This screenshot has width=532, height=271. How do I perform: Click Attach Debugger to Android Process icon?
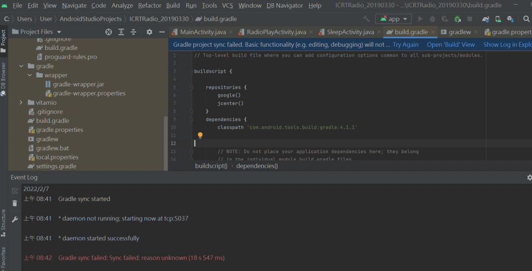point(457,19)
